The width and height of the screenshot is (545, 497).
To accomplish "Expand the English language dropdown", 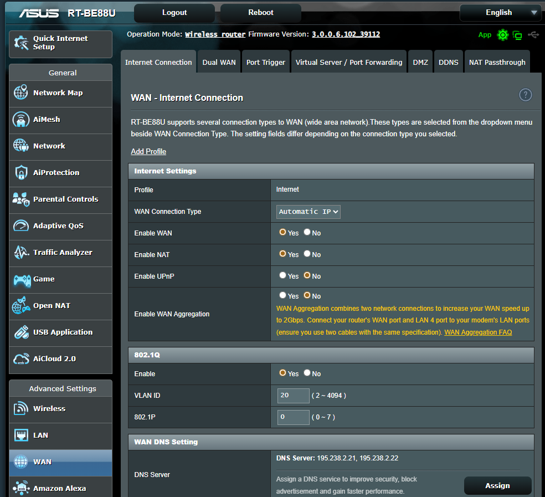I will (x=500, y=13).
